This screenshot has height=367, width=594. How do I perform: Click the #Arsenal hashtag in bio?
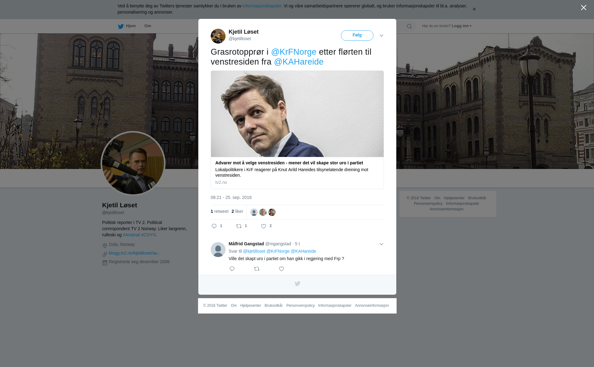(x=131, y=235)
